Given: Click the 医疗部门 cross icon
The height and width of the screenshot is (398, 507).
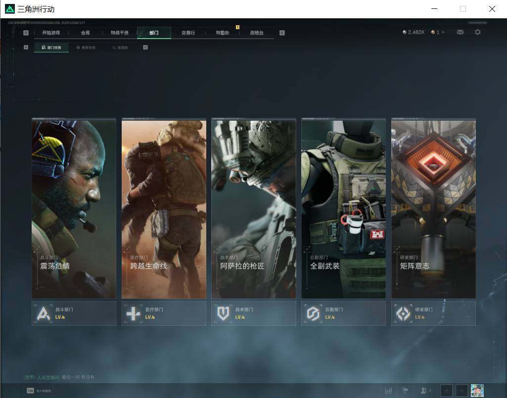Looking at the screenshot, I should 133,313.
